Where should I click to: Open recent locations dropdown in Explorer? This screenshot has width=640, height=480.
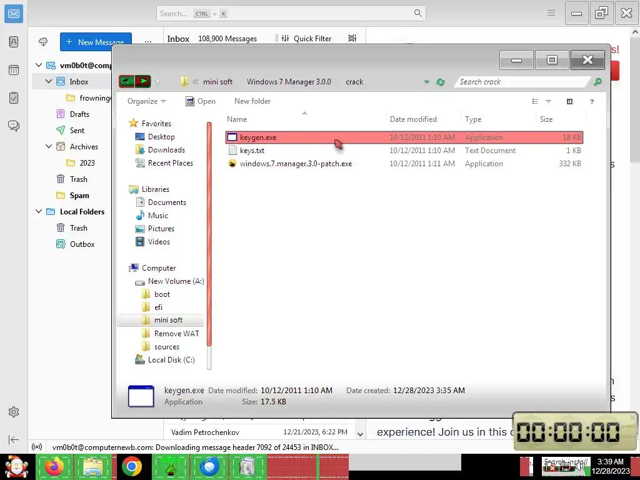157,82
